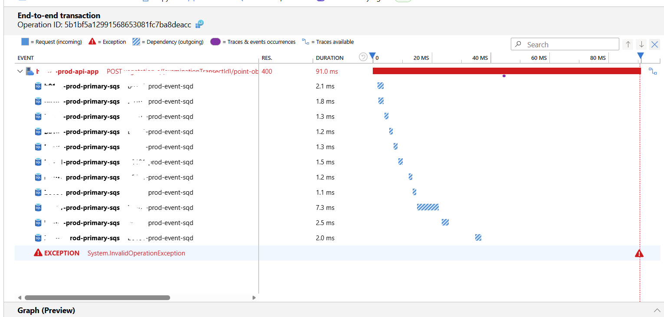Viewport: 664px width, 317px height.
Task: Click the red request duration bar
Action: click(506, 71)
